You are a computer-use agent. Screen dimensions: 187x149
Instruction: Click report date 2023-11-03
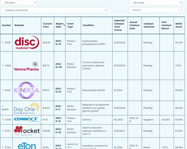[x=59, y=131]
